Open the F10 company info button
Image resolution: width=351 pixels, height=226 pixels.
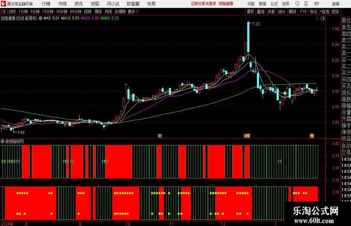[x=303, y=12]
